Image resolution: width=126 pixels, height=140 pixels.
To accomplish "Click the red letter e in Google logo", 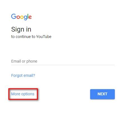I will 30,17.
